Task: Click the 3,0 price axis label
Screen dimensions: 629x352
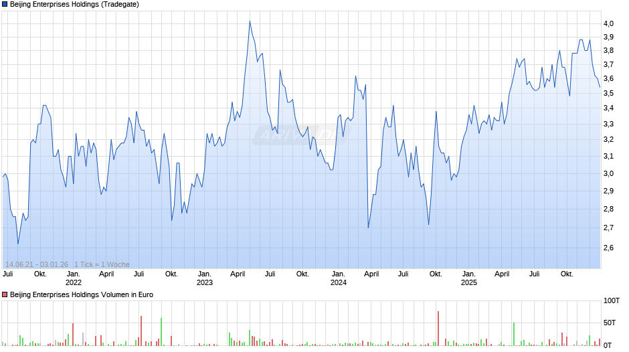Action: 608,174
